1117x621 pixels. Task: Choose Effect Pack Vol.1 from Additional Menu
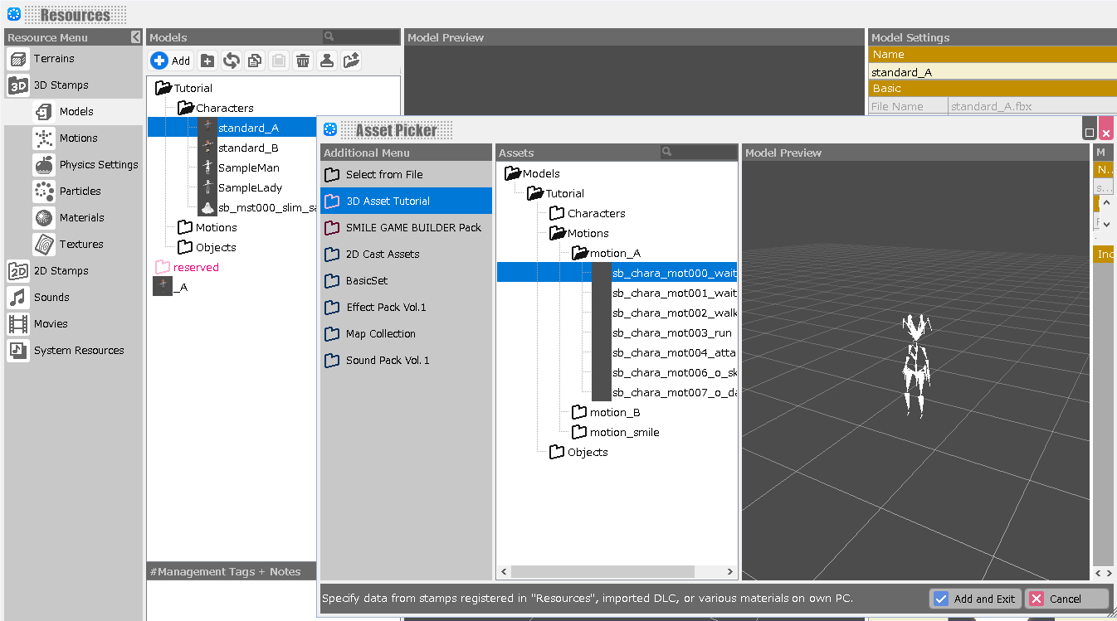pyautogui.click(x=386, y=308)
